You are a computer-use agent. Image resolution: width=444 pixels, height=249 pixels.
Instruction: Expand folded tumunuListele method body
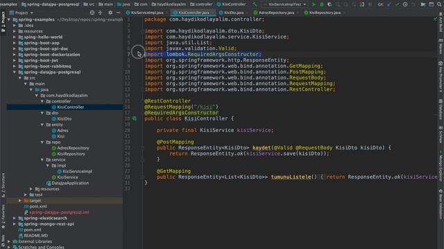(142, 177)
